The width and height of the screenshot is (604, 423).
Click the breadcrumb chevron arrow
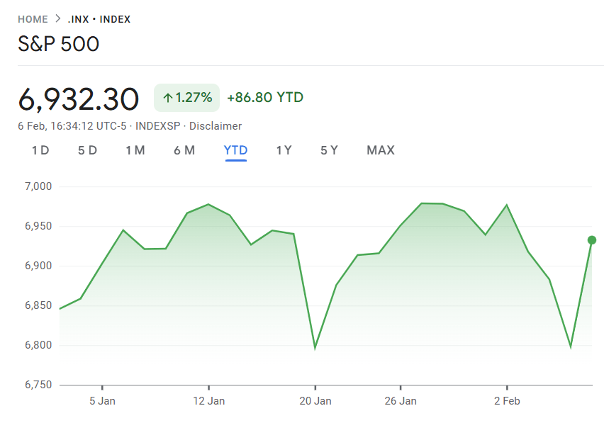coord(58,19)
